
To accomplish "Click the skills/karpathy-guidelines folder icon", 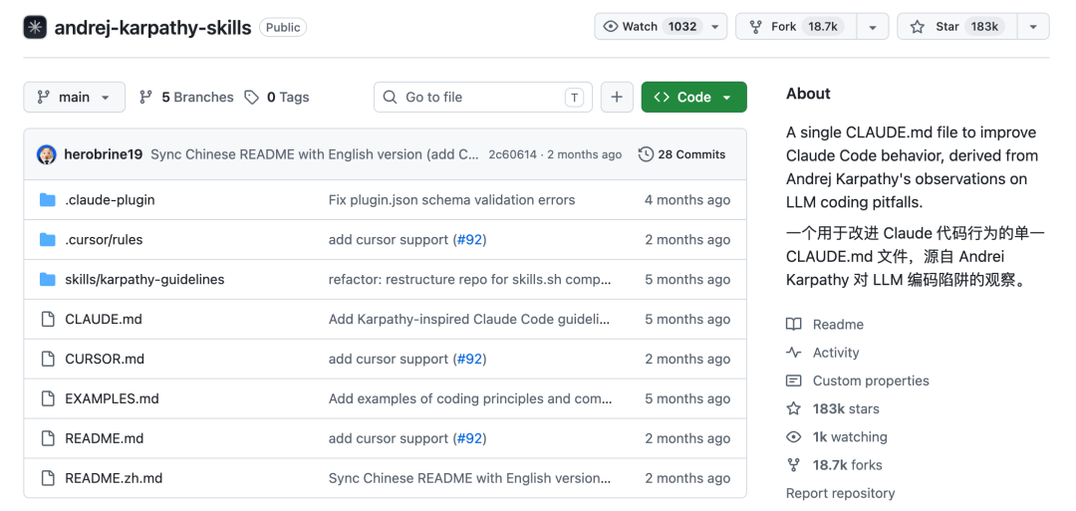I will 48,280.
